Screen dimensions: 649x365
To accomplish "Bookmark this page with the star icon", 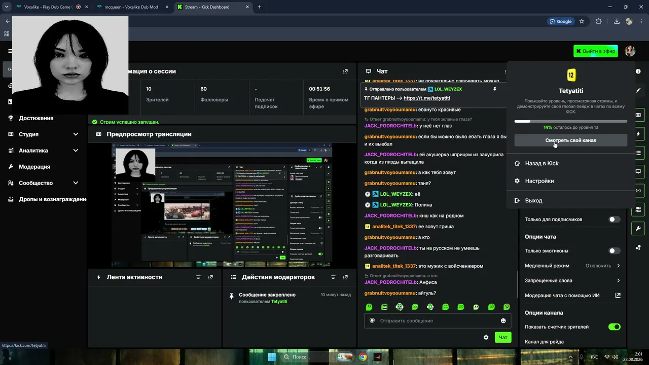I will pyautogui.click(x=582, y=21).
